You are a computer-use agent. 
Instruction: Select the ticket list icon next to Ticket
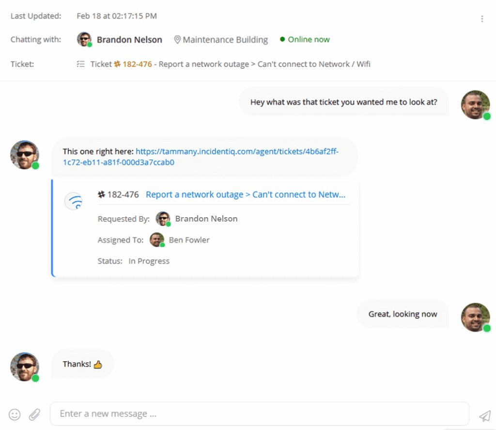point(80,64)
